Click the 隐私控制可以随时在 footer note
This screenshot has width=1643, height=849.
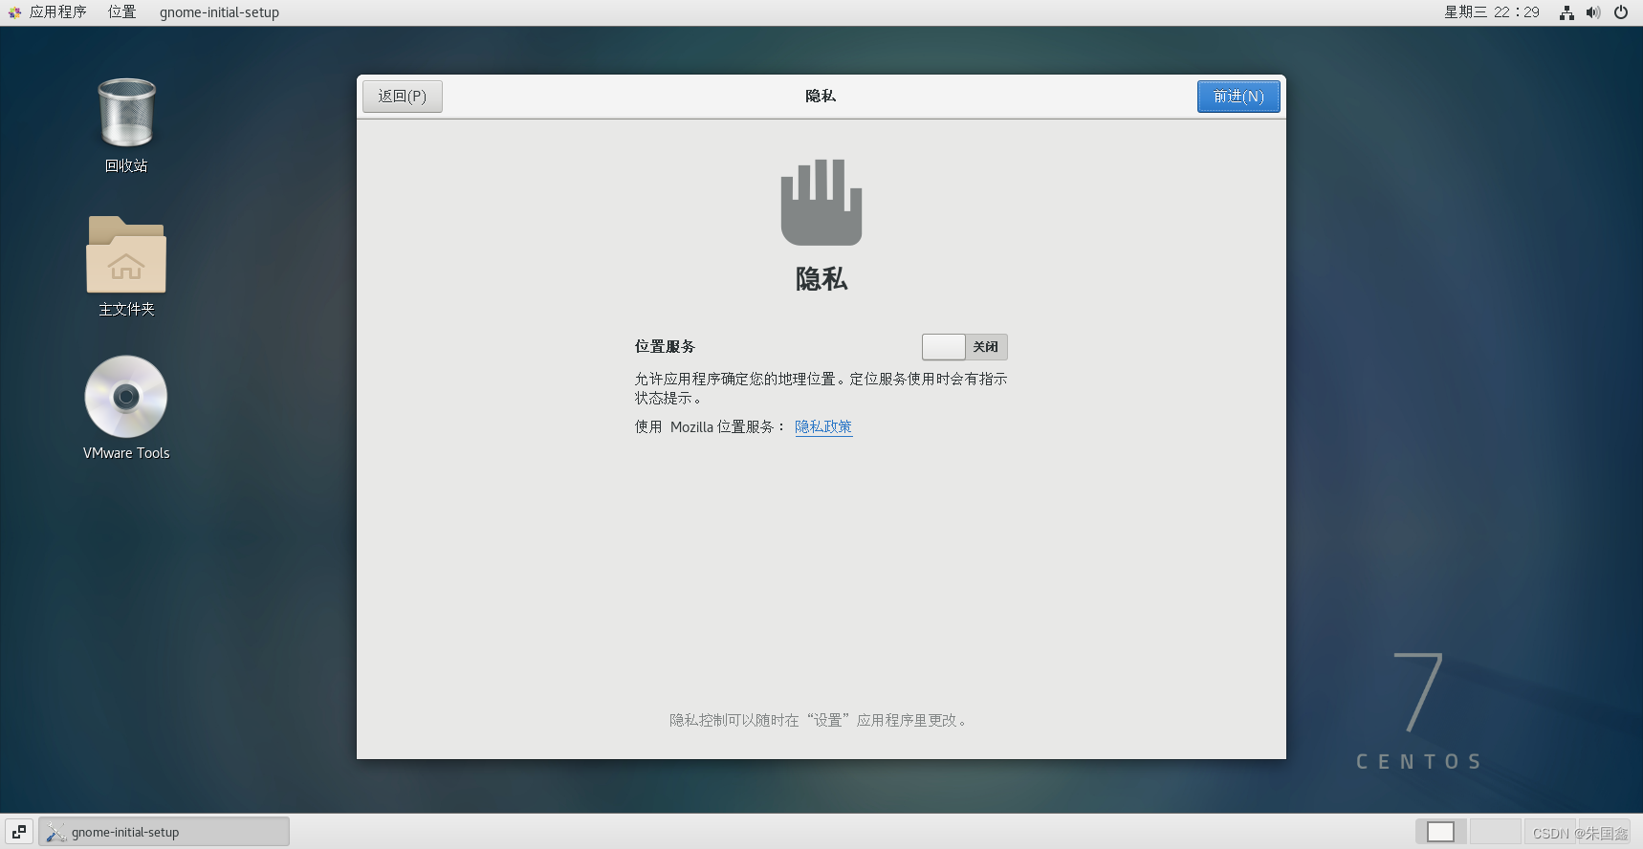[x=820, y=720]
